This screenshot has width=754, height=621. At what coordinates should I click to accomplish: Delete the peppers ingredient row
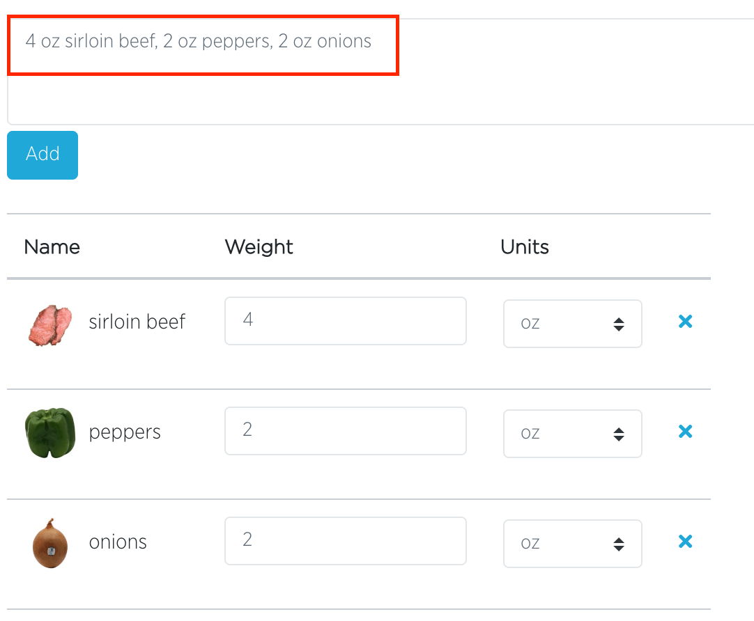coord(685,432)
